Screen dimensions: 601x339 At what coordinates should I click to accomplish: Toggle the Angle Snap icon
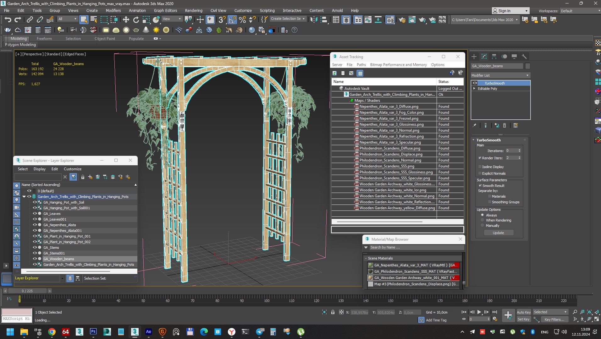point(232,20)
